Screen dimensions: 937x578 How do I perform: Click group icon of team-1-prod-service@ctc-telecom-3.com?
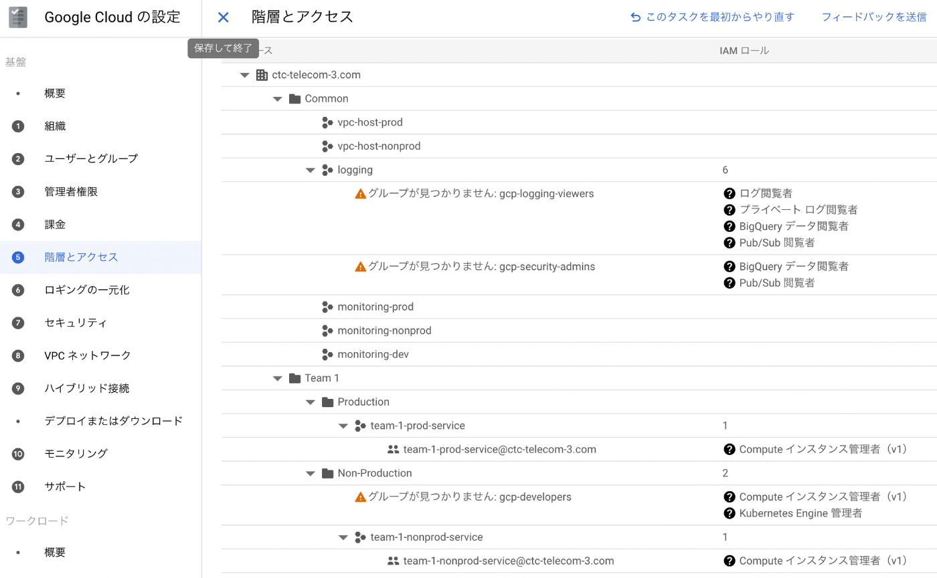point(393,450)
